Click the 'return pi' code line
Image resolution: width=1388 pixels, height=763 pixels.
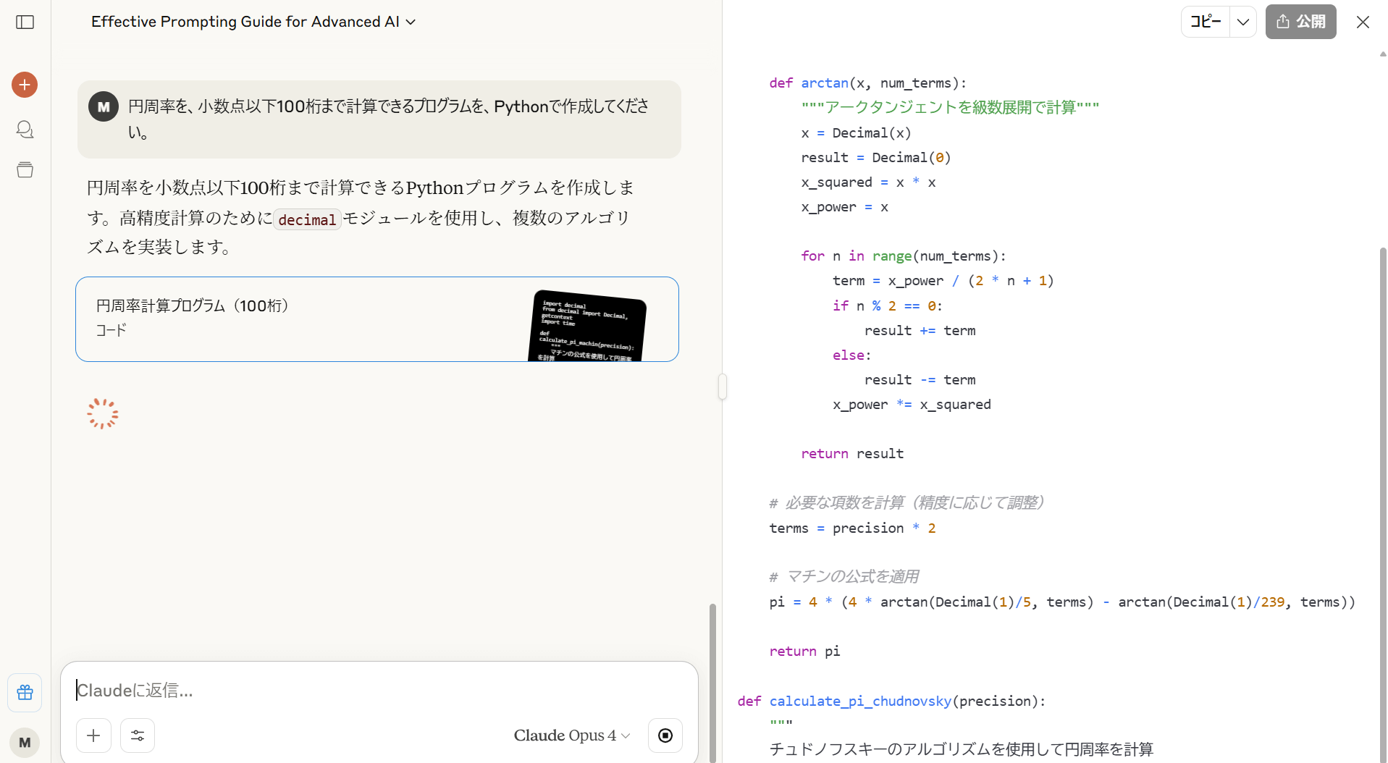pos(804,652)
